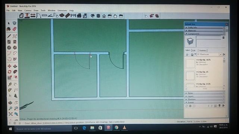Expand the Materials panel

pyautogui.click(x=205, y=31)
